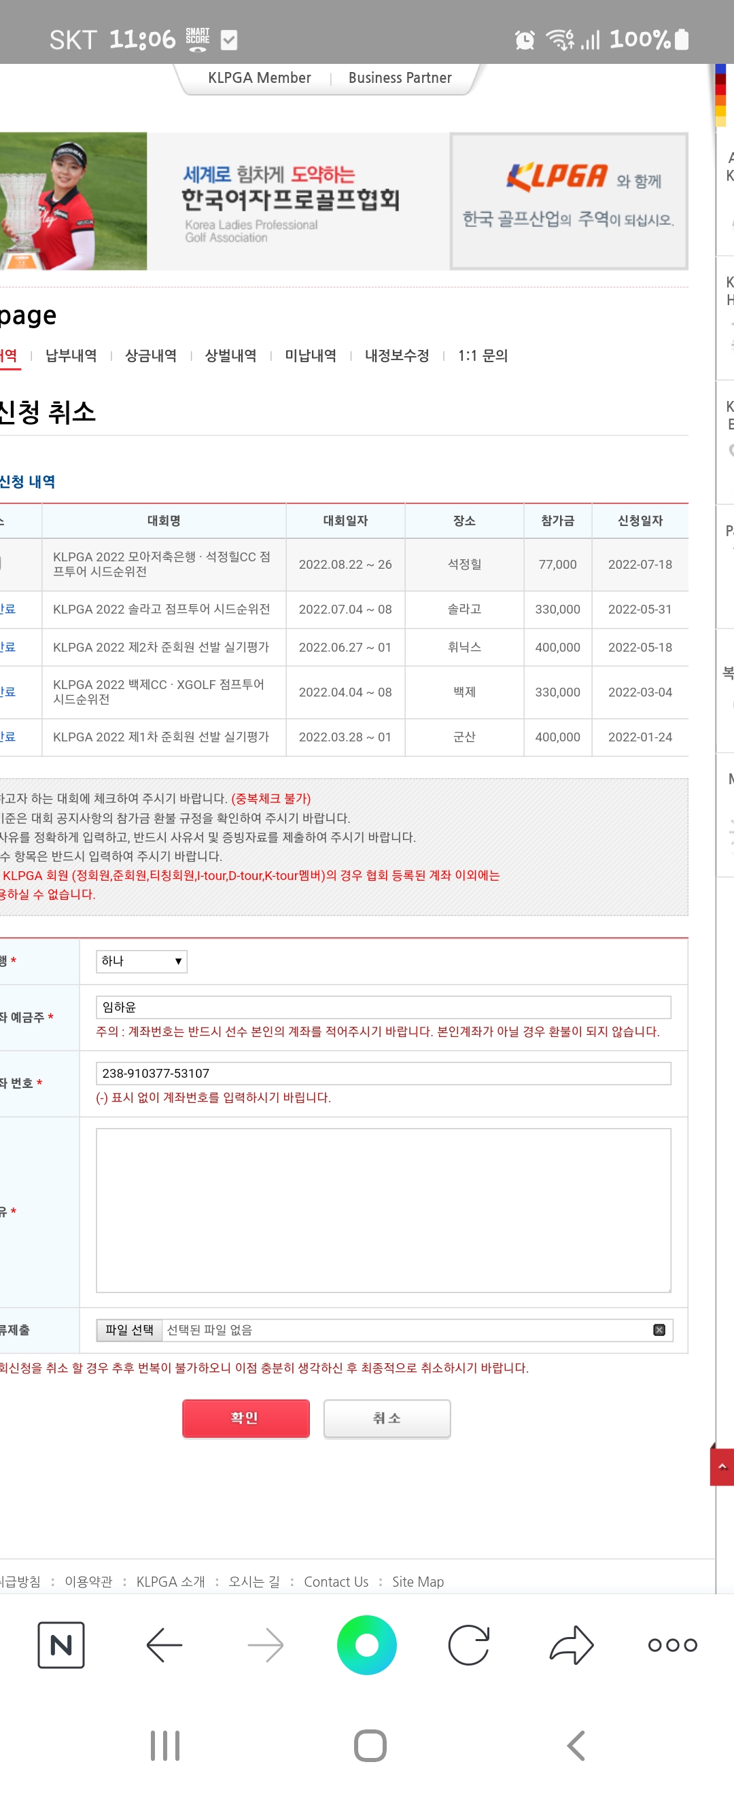Open the bank dropdown showing 하나
The width and height of the screenshot is (734, 1794).
pyautogui.click(x=141, y=961)
